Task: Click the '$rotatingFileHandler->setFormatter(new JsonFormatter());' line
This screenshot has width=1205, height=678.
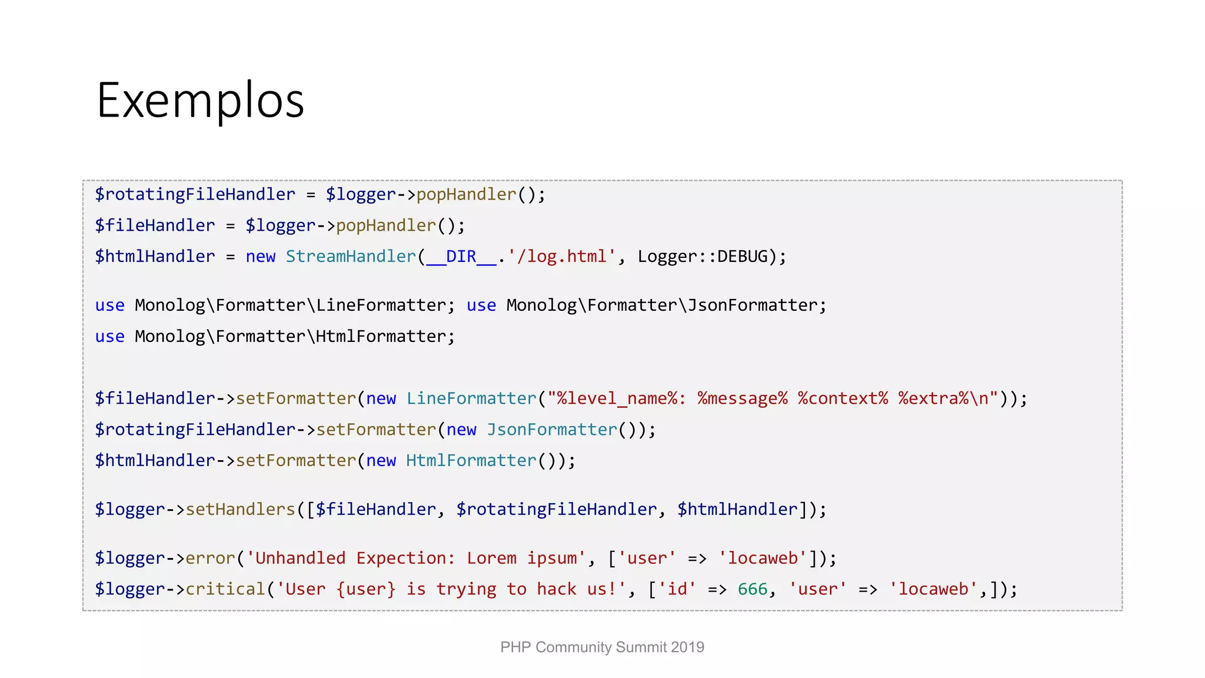Action: coord(375,430)
